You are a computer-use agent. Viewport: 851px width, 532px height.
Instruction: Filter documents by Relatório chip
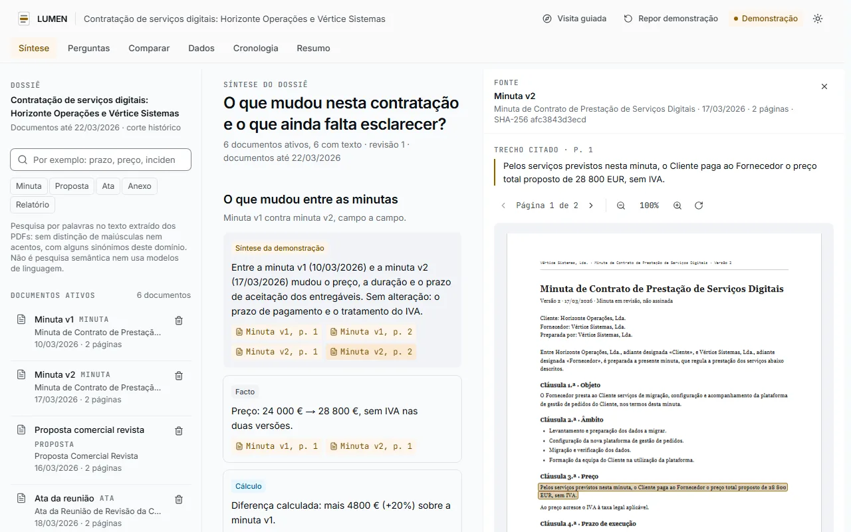coord(33,205)
